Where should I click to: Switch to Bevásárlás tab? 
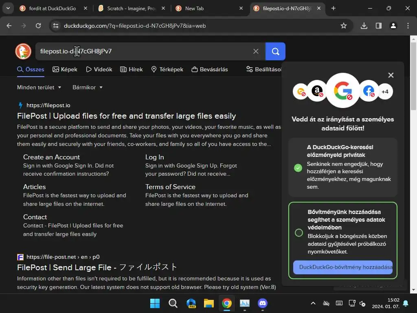pos(210,69)
